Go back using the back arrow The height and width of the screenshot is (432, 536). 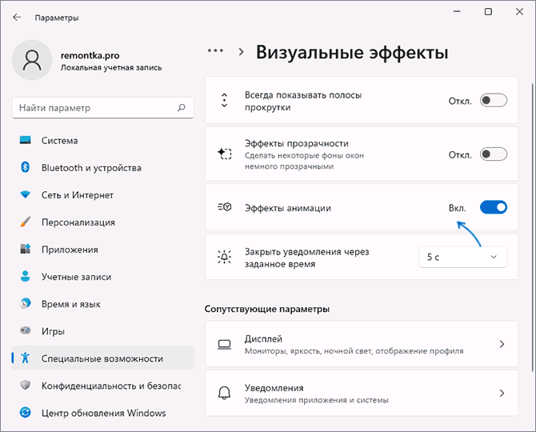[17, 18]
